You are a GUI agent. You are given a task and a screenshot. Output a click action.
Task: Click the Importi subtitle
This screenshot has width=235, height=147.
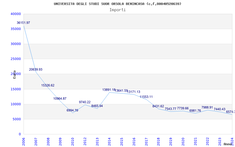tap(117, 10)
